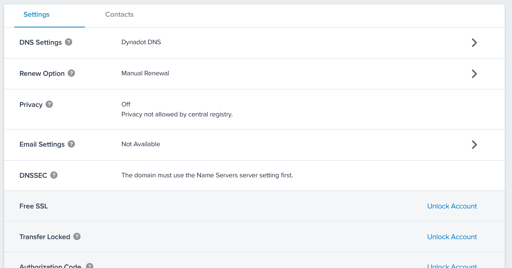Click the Email Settings Not Available text
Image resolution: width=512 pixels, height=268 pixels.
(x=140, y=144)
